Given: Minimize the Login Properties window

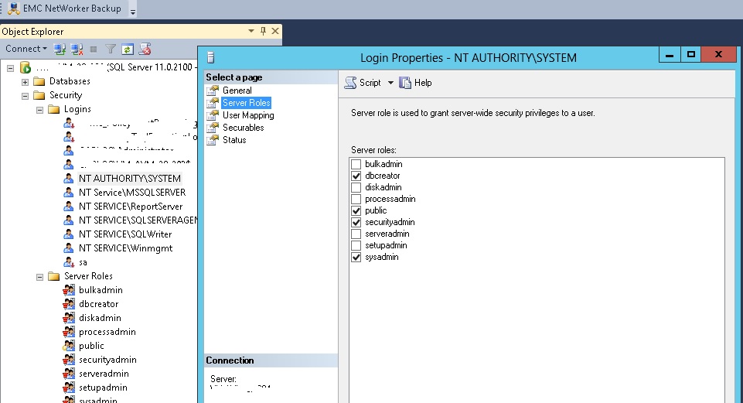Looking at the screenshot, I should point(670,54).
